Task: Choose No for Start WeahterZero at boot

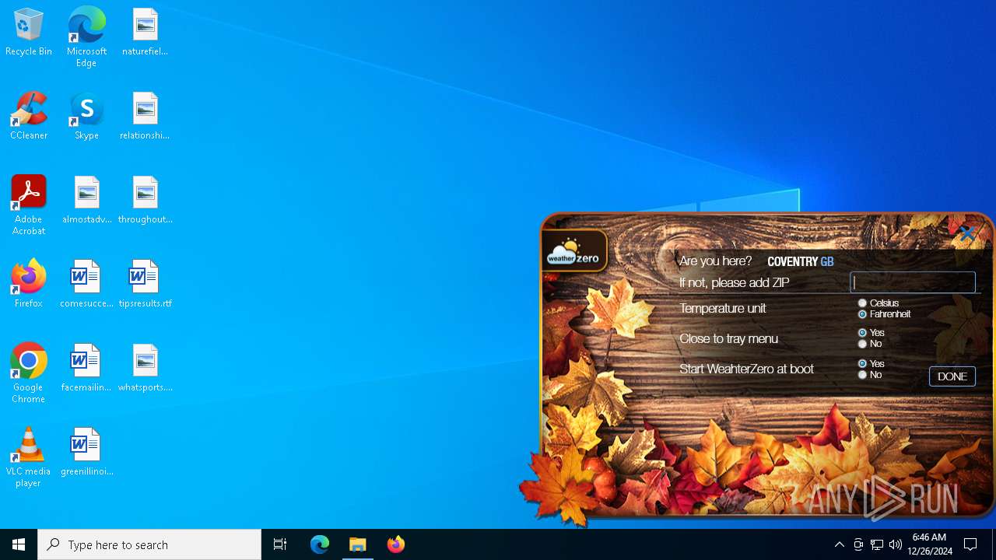Action: pyautogui.click(x=862, y=375)
